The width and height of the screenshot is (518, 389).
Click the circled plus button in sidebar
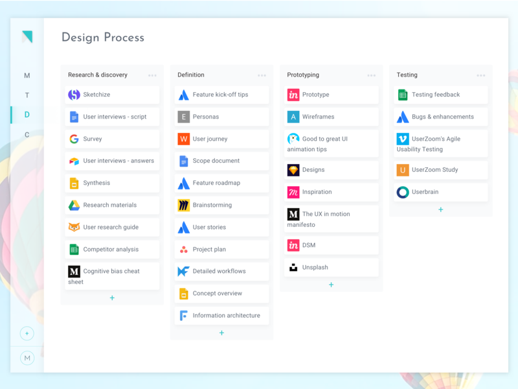click(27, 333)
